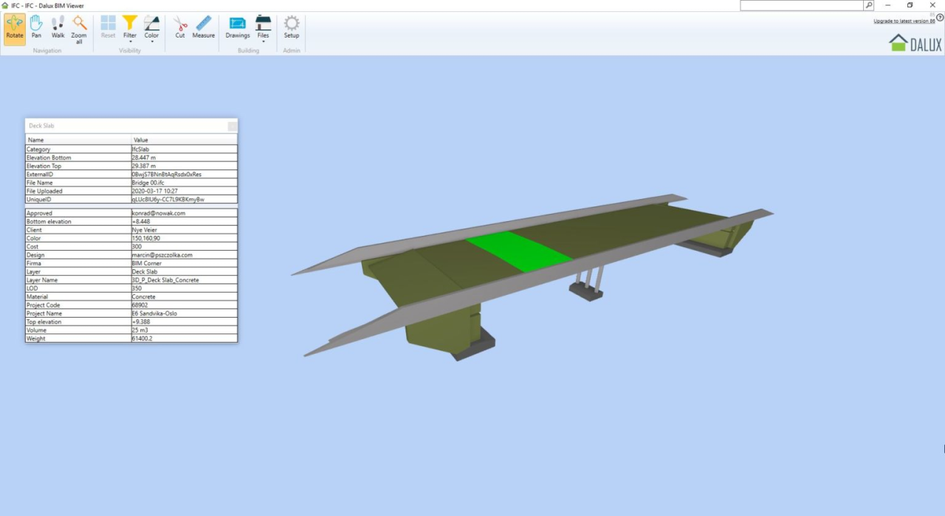Open the help question mark icon
This screenshot has height=516, width=945.
coord(940,18)
